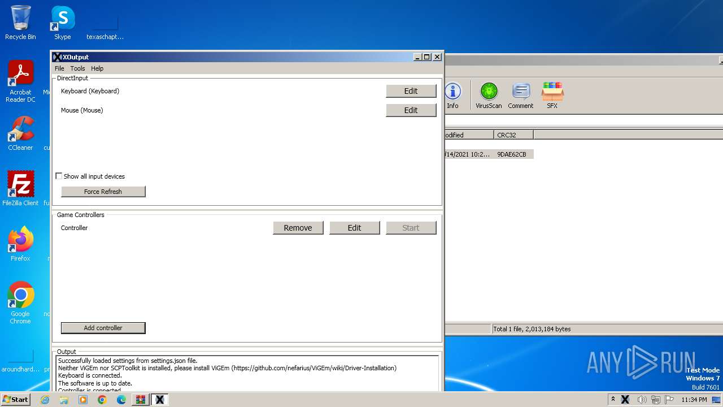The image size is (723, 407).
Task: Click XOutput window title bar icon
Action: coord(56,57)
